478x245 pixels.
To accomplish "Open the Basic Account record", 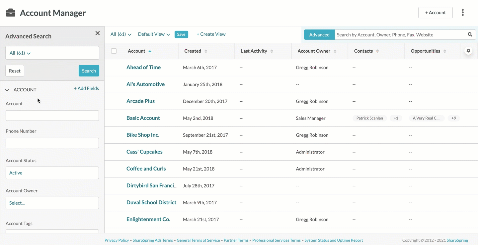I will (x=143, y=118).
